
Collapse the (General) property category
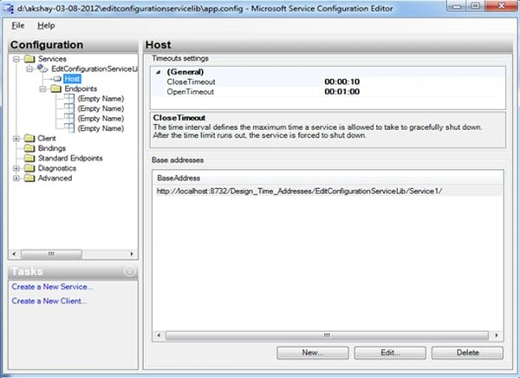(x=159, y=72)
